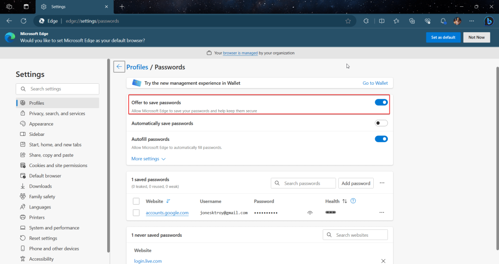499x264 pixels.
Task: Open Accessibility settings section
Action: (58, 259)
